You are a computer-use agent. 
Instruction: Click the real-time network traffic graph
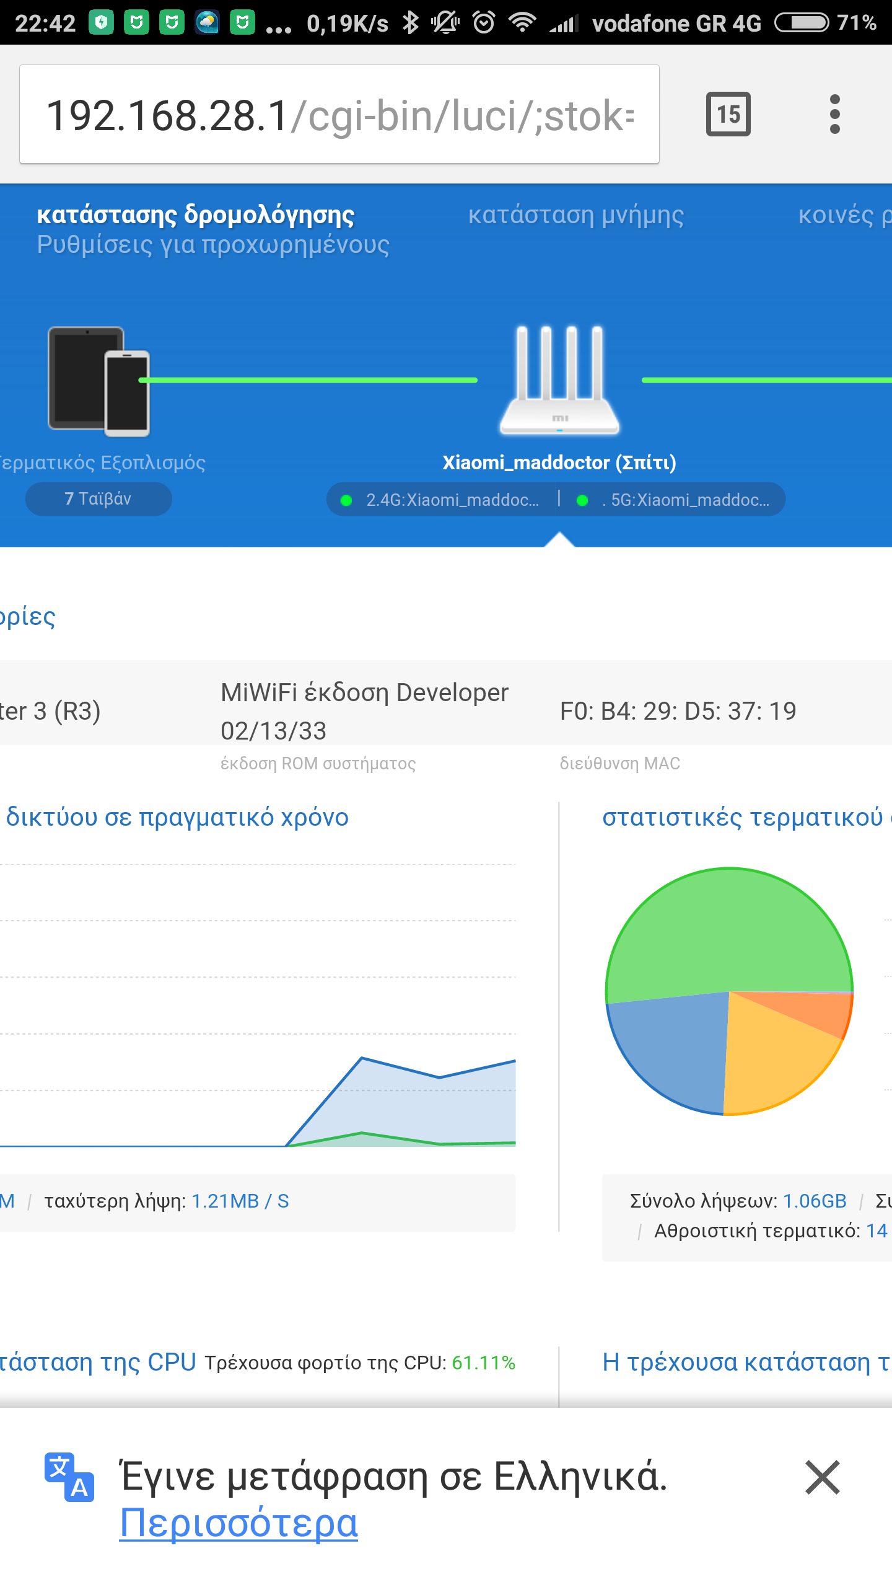tap(258, 1004)
